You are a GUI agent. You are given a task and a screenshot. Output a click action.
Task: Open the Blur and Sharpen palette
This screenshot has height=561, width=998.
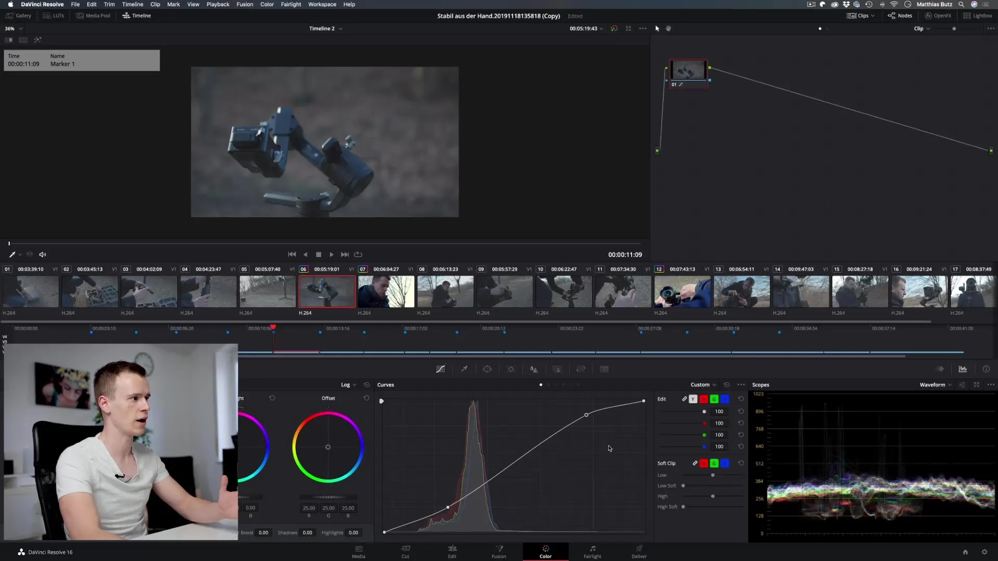click(x=534, y=369)
